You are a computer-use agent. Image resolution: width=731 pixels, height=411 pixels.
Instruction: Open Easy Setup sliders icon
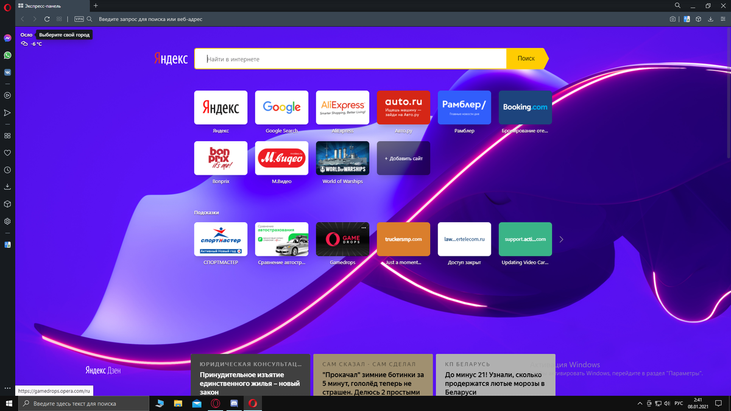pos(722,19)
